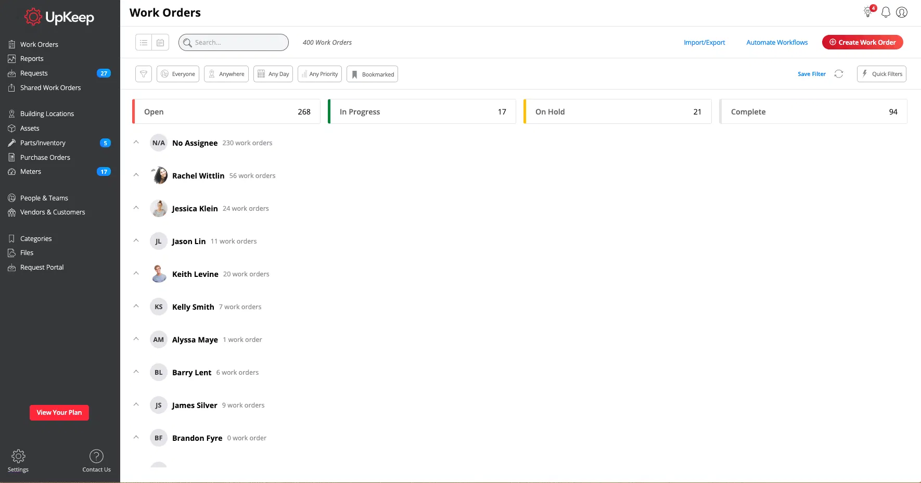Toggle the Bookmarked filter
Image resolution: width=921 pixels, height=483 pixels.
[372, 74]
